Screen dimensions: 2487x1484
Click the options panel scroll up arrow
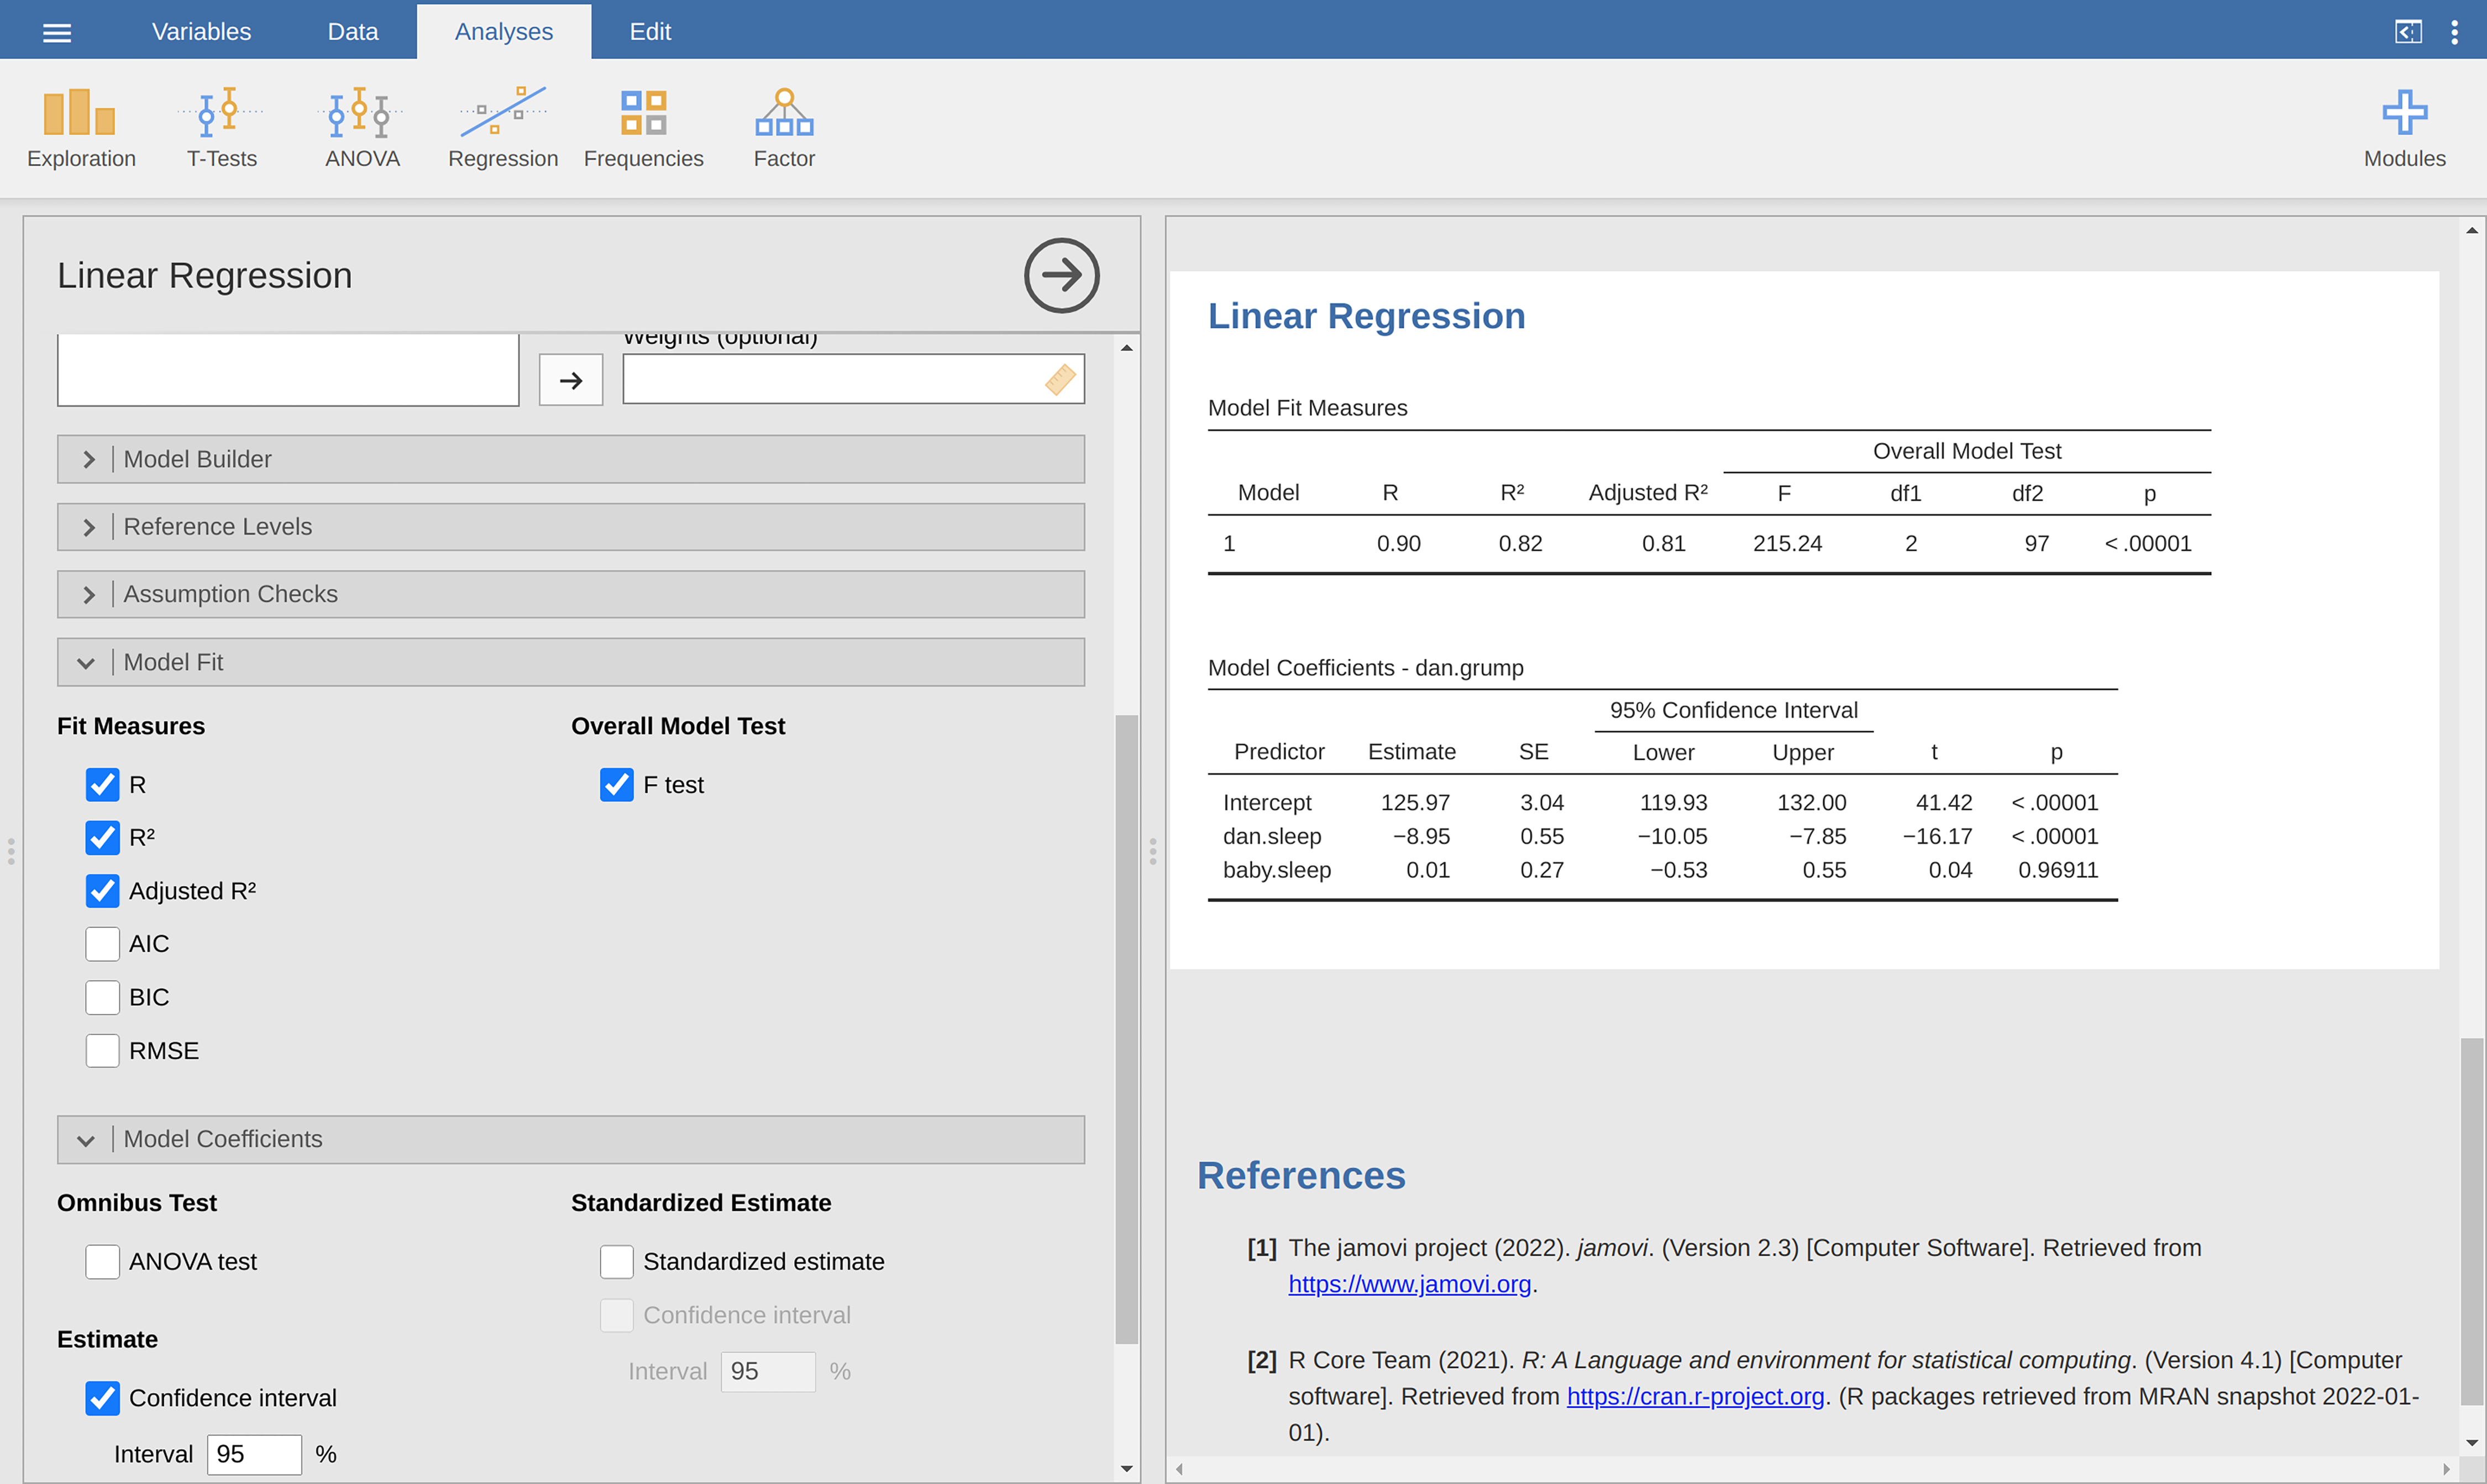coord(1127,348)
